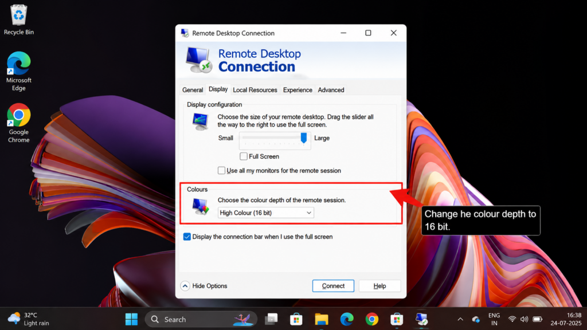This screenshot has height=330, width=587.
Task: Open volume speaker tray icon
Action: tap(524, 319)
